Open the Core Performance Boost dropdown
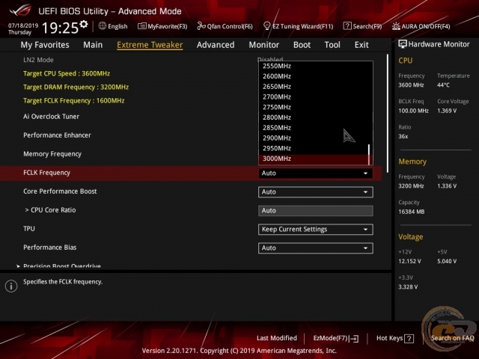Image resolution: width=479 pixels, height=359 pixels. (316, 192)
